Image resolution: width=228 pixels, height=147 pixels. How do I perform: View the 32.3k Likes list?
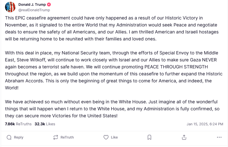pos(45,124)
